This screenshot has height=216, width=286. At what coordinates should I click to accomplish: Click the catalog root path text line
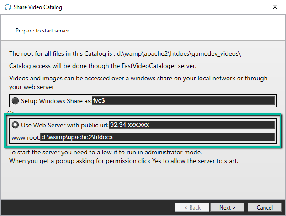click(125, 53)
